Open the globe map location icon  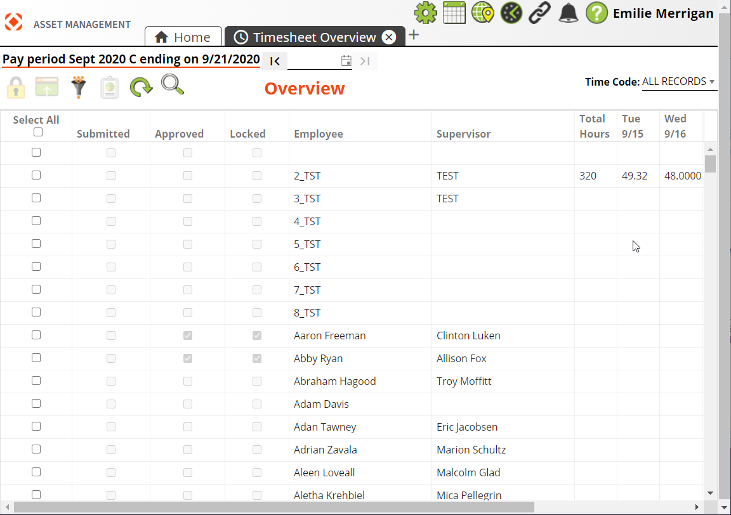click(x=483, y=13)
